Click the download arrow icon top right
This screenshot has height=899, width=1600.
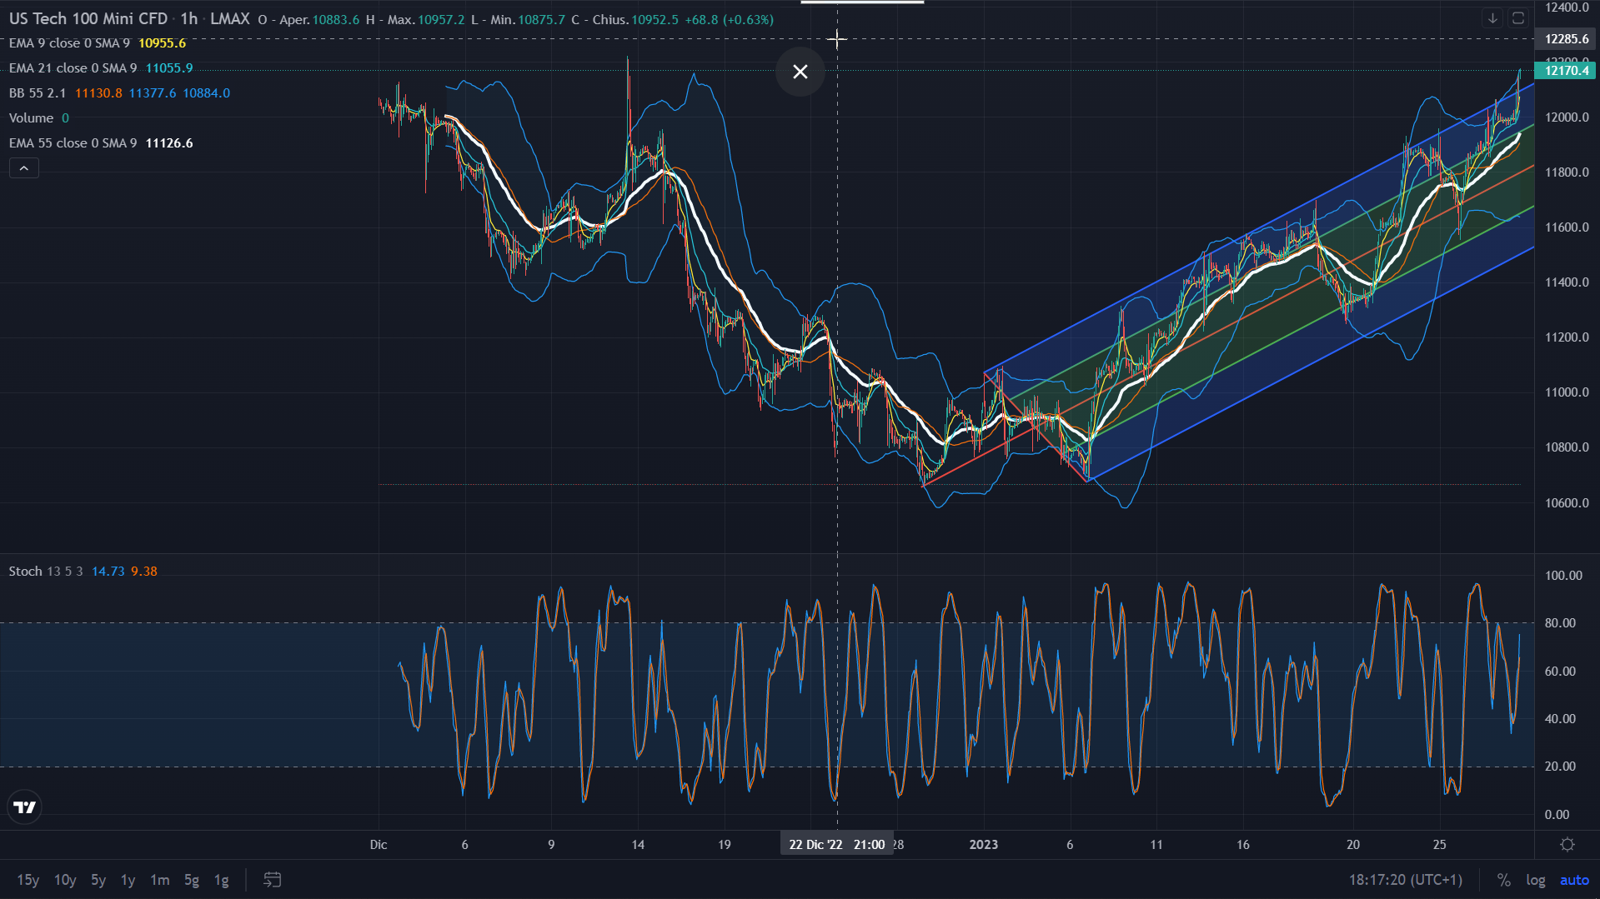1492,18
